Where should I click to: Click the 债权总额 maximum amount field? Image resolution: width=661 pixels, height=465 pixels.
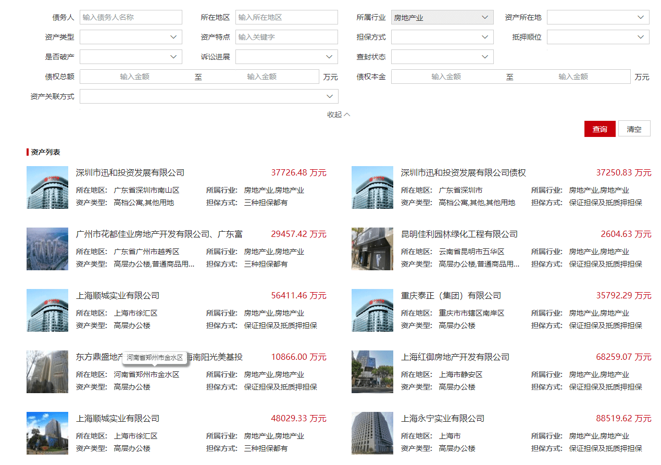[262, 77]
